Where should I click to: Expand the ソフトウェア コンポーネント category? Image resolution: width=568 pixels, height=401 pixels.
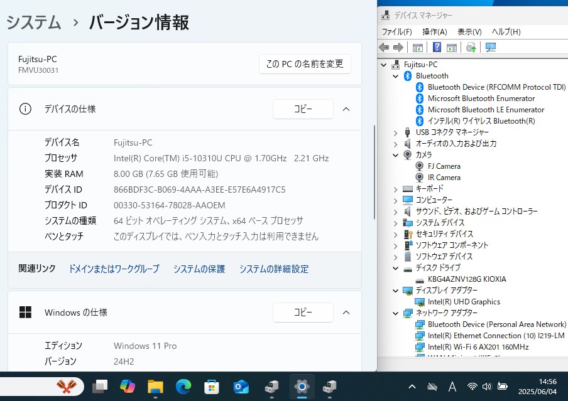[x=396, y=246]
